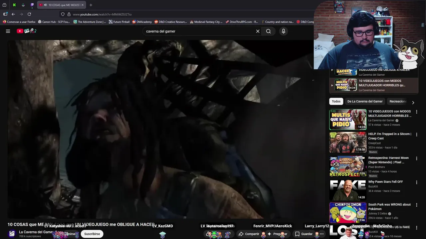Clear the search box with X

tap(258, 31)
